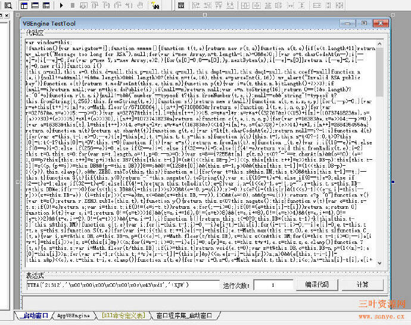Minimize the V8Engine TestTool window
The image size is (411, 325).
click(x=349, y=23)
